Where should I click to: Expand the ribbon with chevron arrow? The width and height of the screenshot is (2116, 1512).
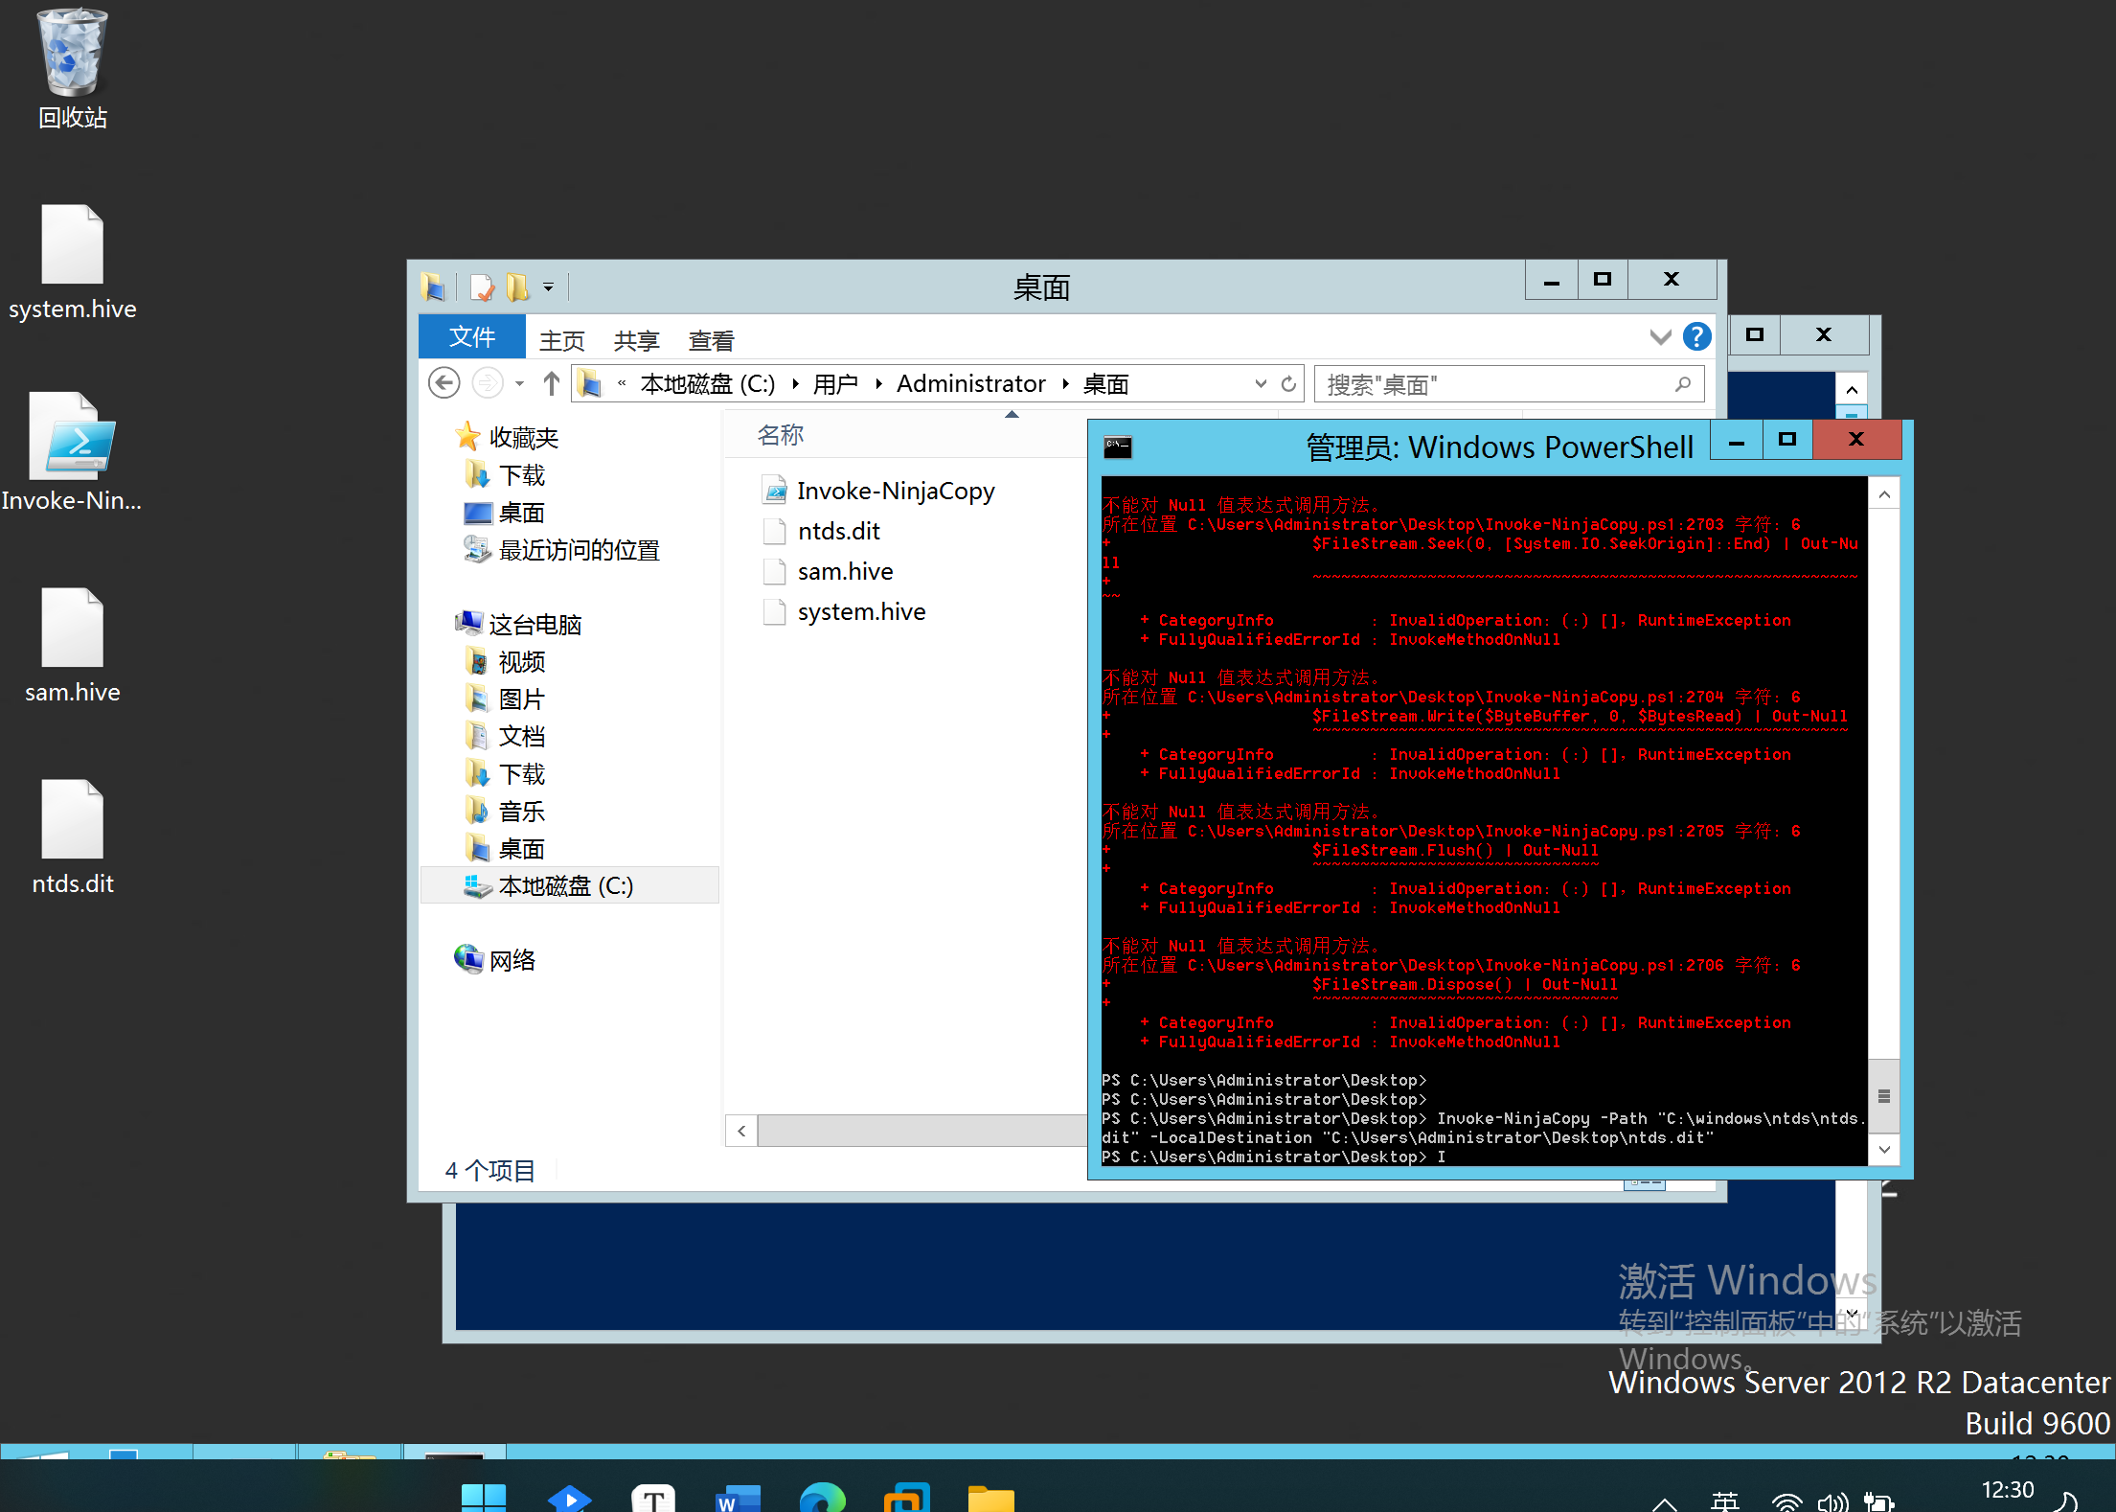point(1660,337)
